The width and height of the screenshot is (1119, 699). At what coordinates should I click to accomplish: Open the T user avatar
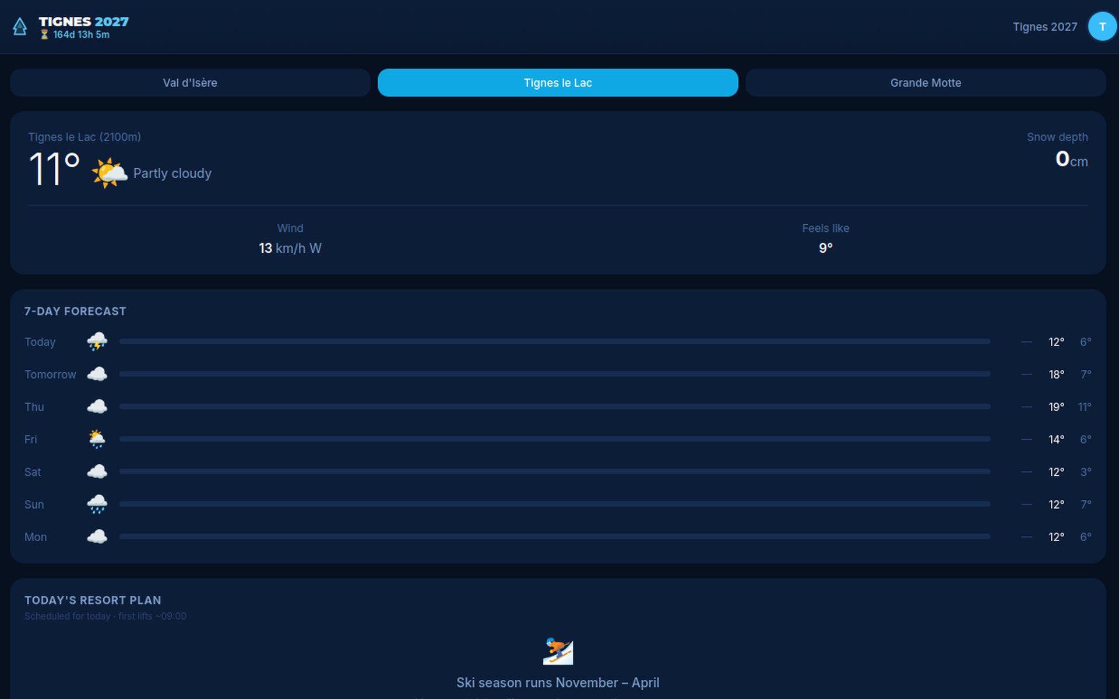pos(1102,27)
